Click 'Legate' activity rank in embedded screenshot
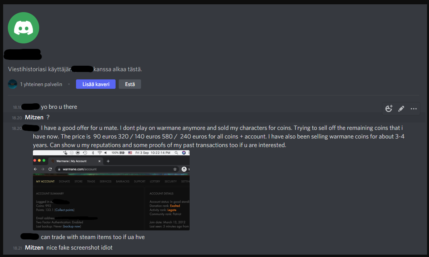Viewport: 429px width, 257px height. (x=172, y=210)
